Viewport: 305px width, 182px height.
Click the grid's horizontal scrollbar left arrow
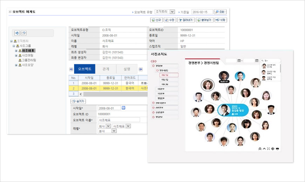81,94
